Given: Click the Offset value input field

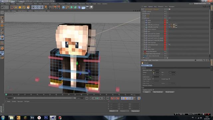Looking at the screenshot, I should (x=156, y=72).
